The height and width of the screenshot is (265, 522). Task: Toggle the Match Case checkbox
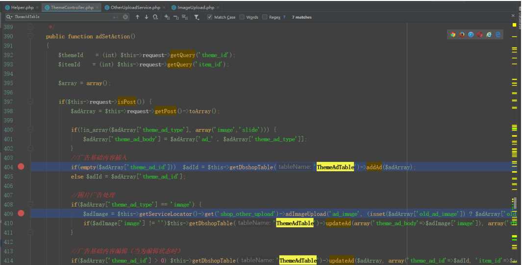click(x=209, y=17)
